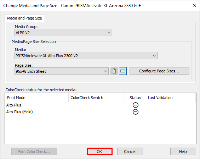Confirm with the OK button

click(x=99, y=152)
